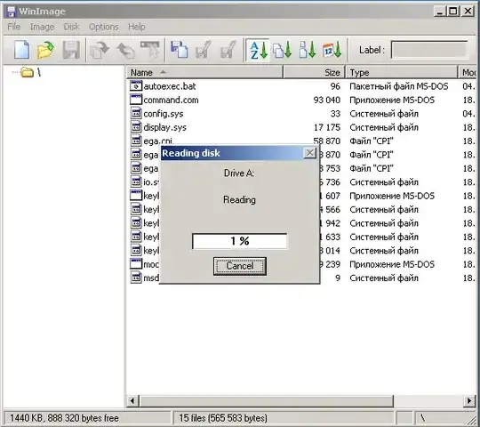480x427 pixels.
Task: Select the autoexec.bat file name
Action: point(170,86)
